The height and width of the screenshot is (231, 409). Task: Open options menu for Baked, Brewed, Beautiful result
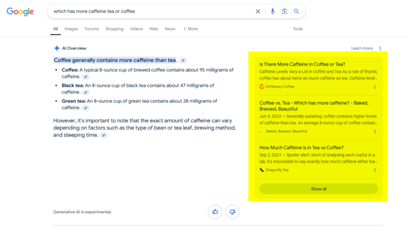(375, 131)
